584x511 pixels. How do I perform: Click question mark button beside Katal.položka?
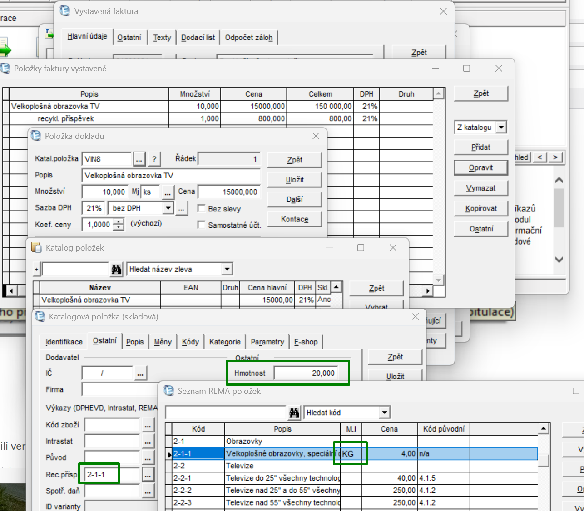154,159
